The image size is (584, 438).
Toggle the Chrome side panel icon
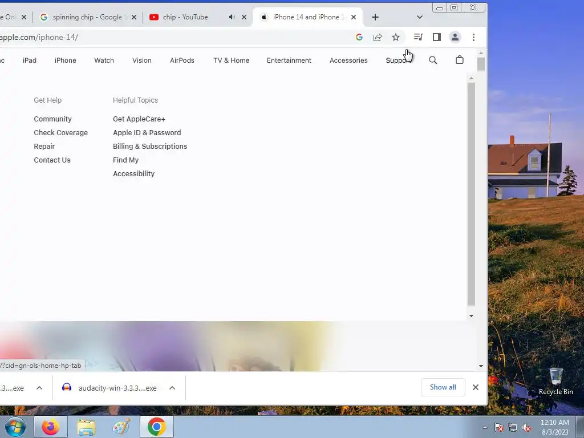click(436, 37)
